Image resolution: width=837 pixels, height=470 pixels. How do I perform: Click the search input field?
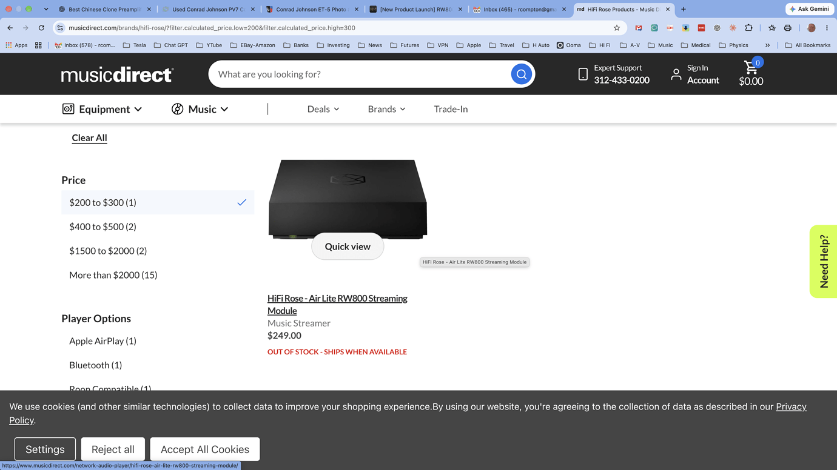361,74
